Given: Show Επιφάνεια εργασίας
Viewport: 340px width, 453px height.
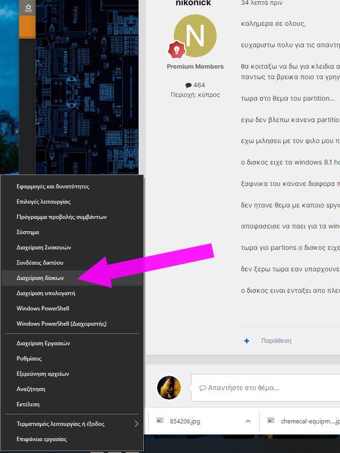Looking at the screenshot, I should (72, 439).
